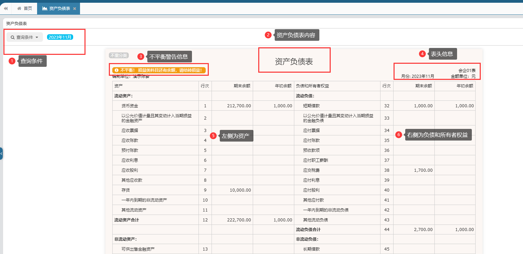
Task: Expand the collapsed left sidebar handle
Action: [x=1, y=154]
